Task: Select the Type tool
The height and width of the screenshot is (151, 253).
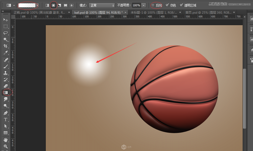Action: (6, 120)
